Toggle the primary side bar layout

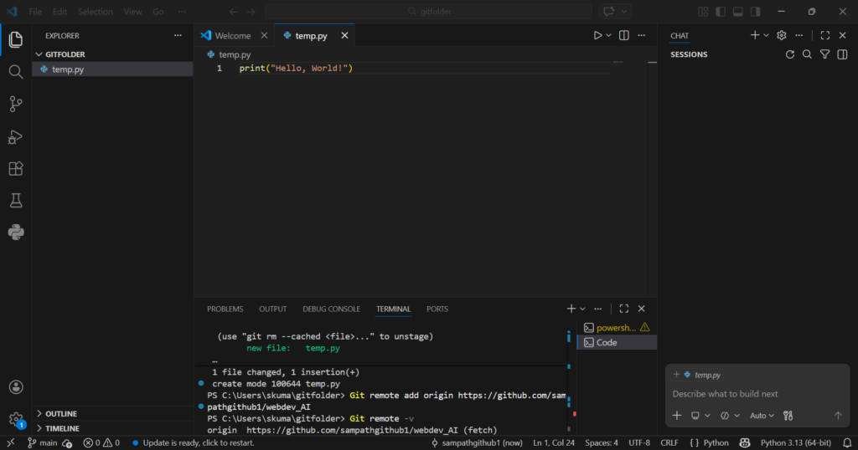pyautogui.click(x=720, y=12)
